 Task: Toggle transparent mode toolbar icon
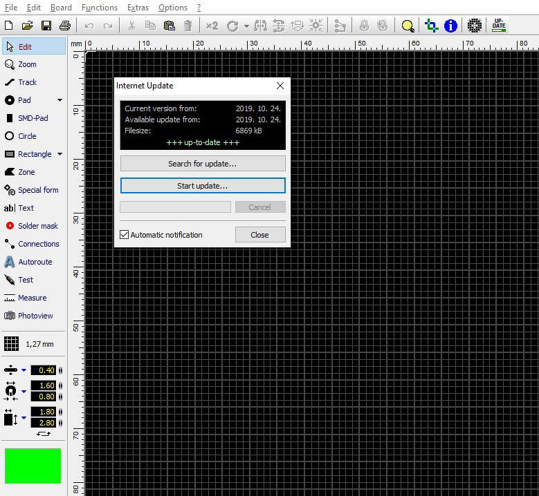[431, 26]
